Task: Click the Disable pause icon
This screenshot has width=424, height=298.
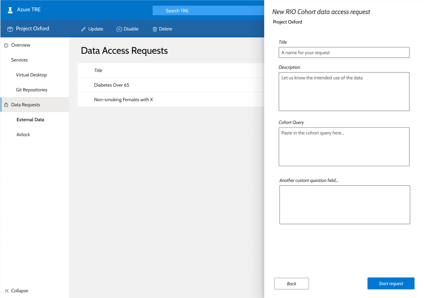Action: (x=119, y=29)
